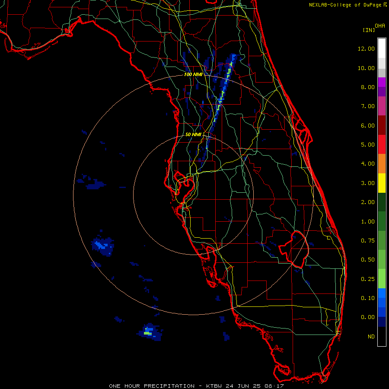
Task: Select the 0.75 legend value
Action: point(368,241)
